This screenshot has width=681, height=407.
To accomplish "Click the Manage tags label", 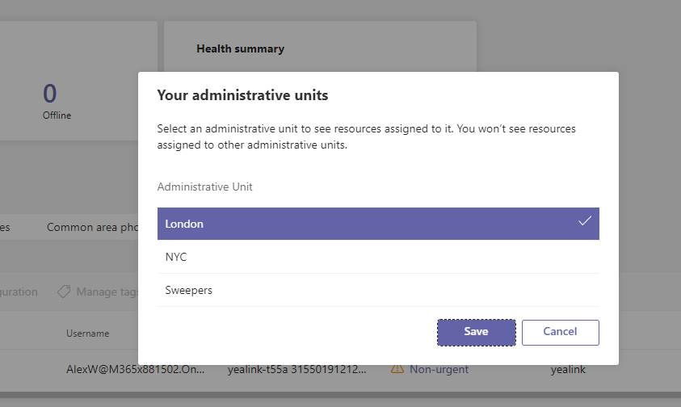I will pyautogui.click(x=108, y=292).
